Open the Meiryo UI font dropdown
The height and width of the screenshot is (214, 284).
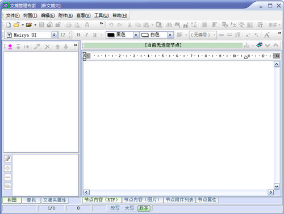coord(54,35)
